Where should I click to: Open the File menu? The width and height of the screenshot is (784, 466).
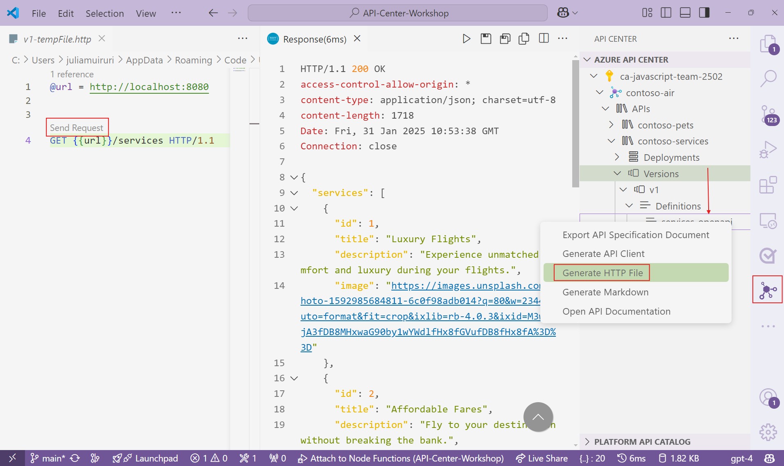[x=39, y=13]
